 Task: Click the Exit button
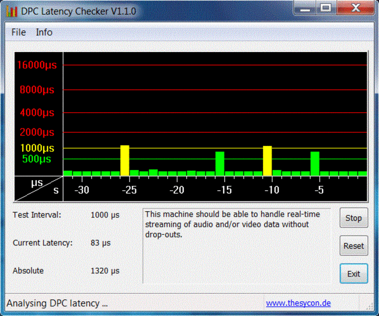pos(354,274)
